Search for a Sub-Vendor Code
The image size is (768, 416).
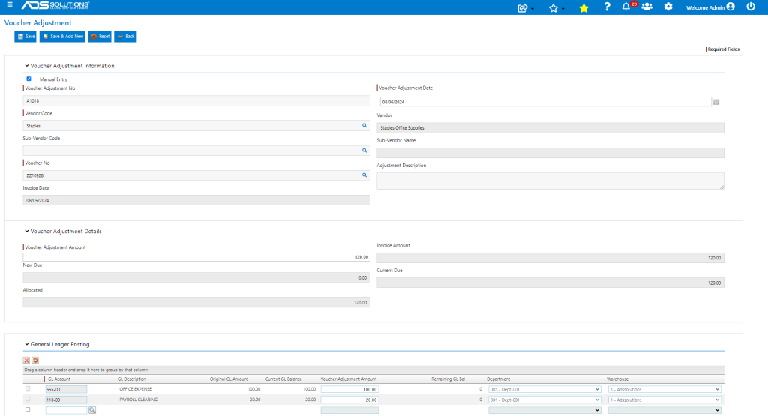coord(364,151)
